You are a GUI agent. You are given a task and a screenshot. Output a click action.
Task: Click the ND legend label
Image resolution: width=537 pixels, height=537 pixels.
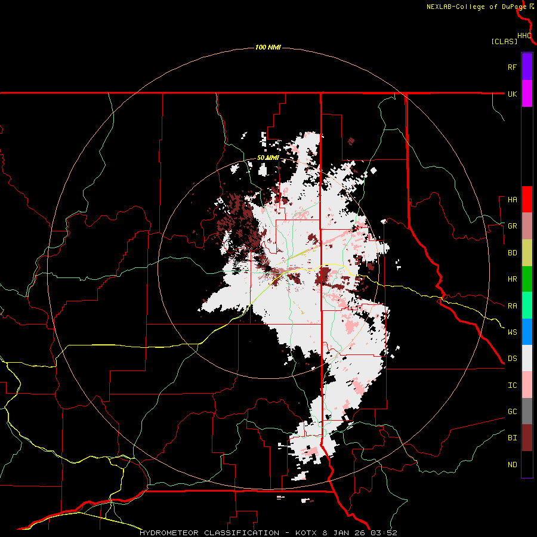click(x=513, y=465)
